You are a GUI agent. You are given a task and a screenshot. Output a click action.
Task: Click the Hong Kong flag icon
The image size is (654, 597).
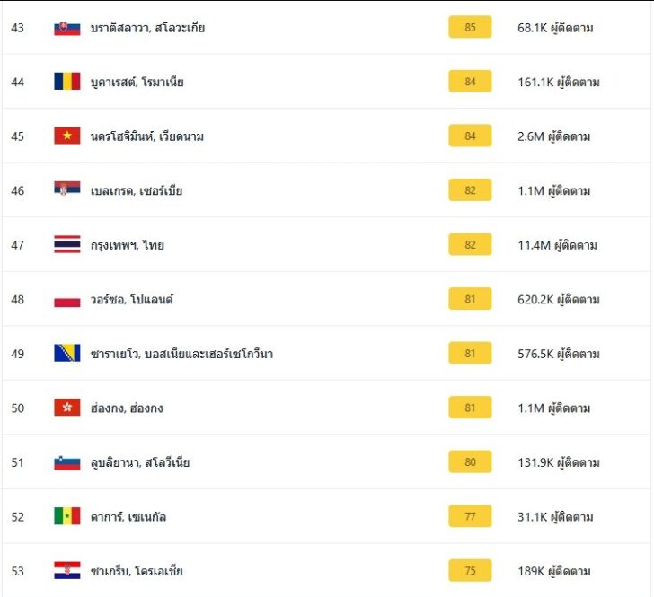[67, 408]
